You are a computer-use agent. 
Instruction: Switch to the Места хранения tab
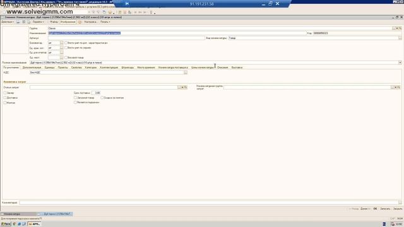(x=146, y=67)
